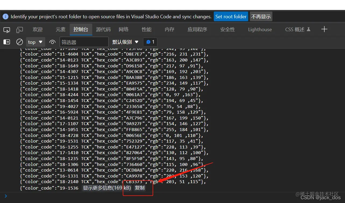Open more tools plus icon
This screenshot has height=203, width=345.
(x=324, y=29)
